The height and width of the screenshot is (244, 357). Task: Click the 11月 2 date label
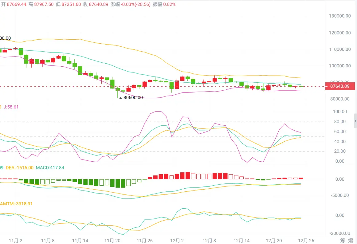point(15,241)
